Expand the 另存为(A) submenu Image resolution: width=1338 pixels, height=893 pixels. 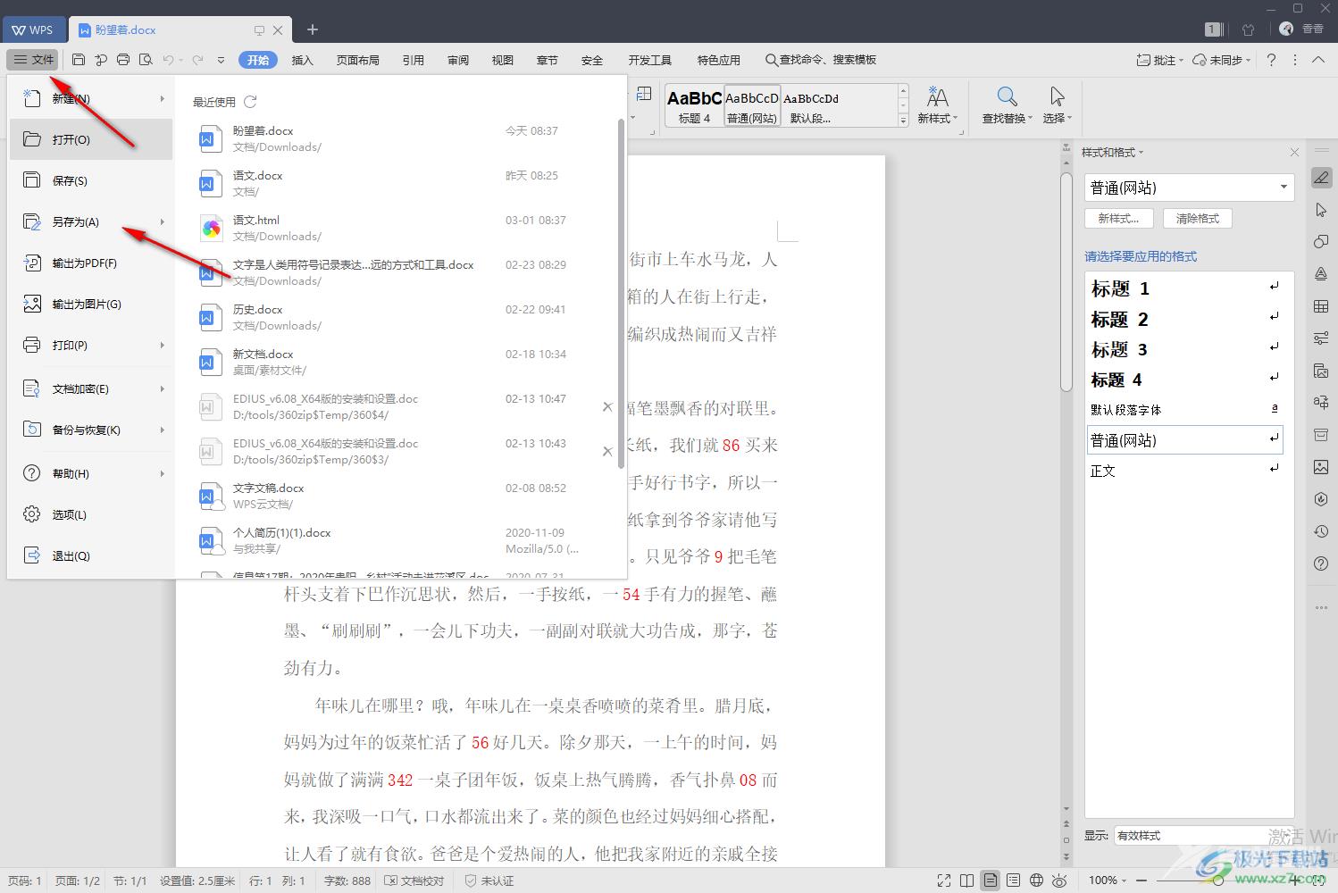pyautogui.click(x=162, y=221)
